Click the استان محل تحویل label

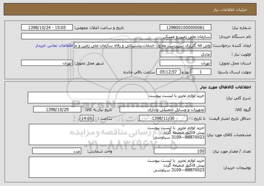tap(235, 63)
